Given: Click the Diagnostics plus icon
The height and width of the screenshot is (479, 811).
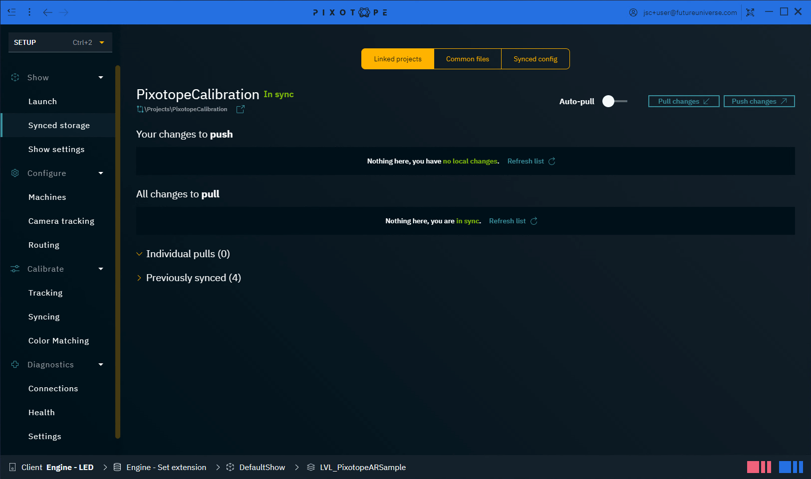Looking at the screenshot, I should point(15,364).
